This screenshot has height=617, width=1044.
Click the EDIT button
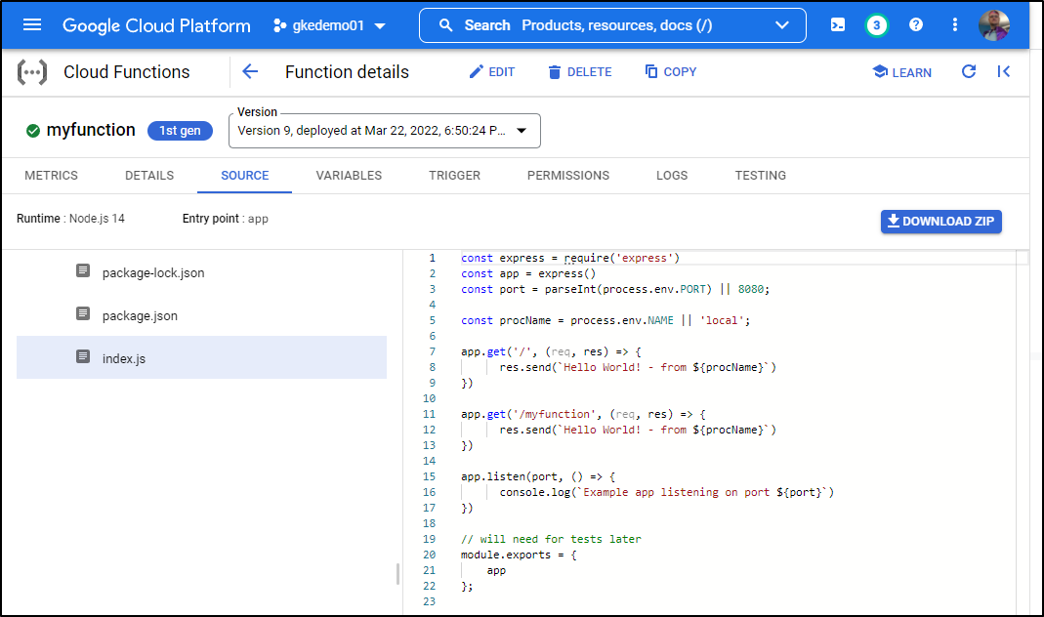[492, 72]
